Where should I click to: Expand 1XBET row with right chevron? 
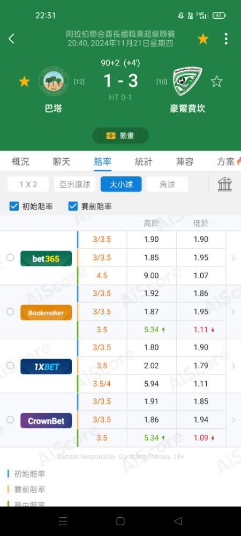pyautogui.click(x=234, y=366)
